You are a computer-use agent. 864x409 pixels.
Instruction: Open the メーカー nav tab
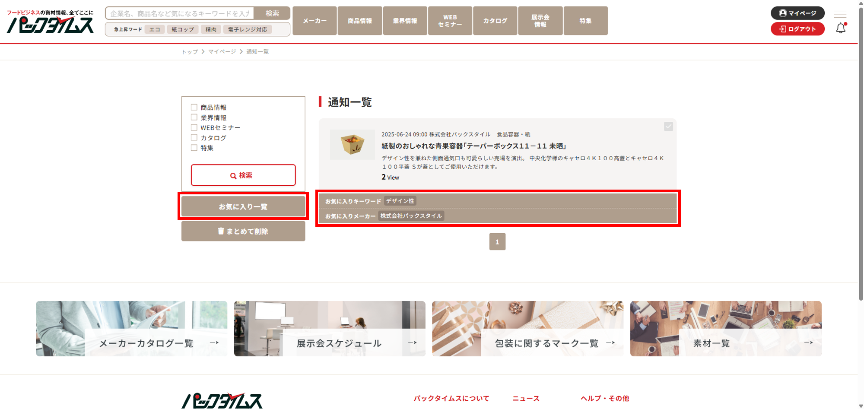pos(314,21)
